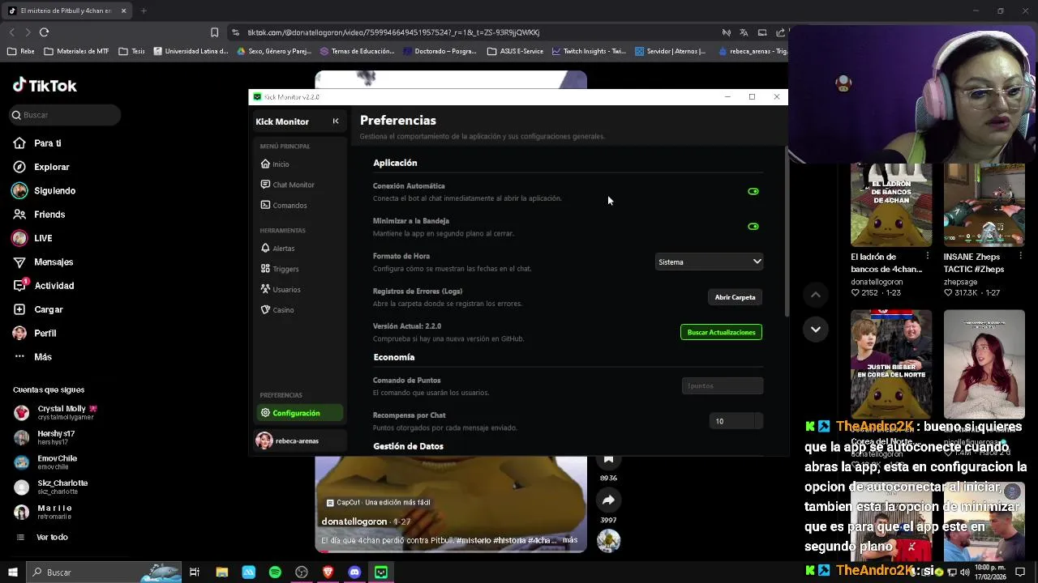Open Twitch Insights bookmark
The width and height of the screenshot is (1038, 583).
[589, 51]
